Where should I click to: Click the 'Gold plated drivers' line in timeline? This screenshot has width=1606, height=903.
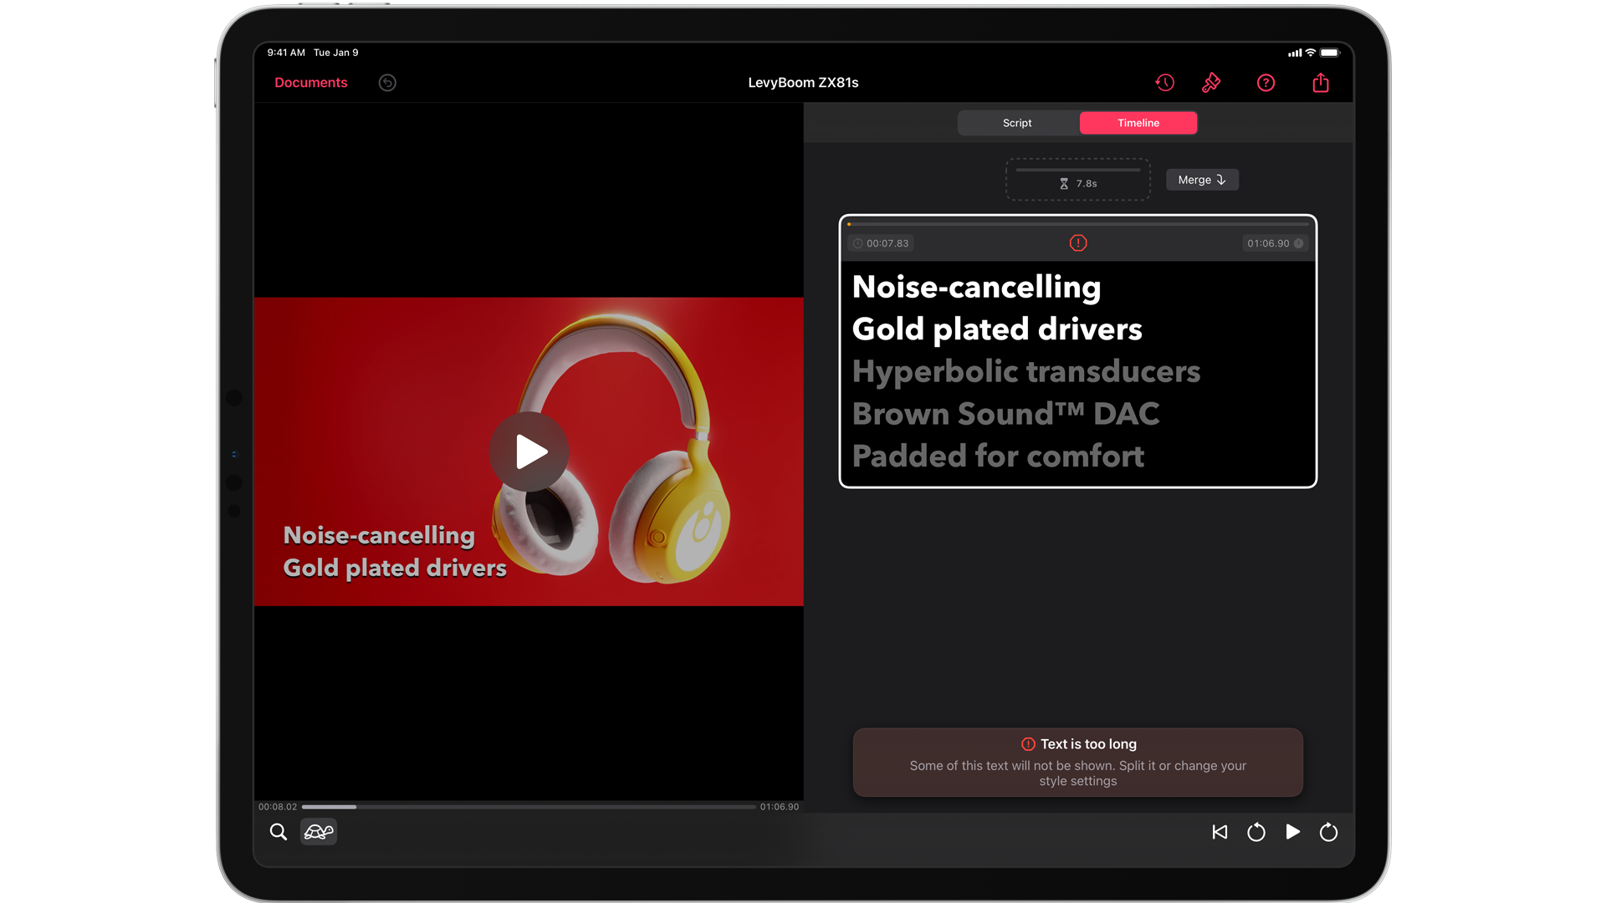coord(997,329)
